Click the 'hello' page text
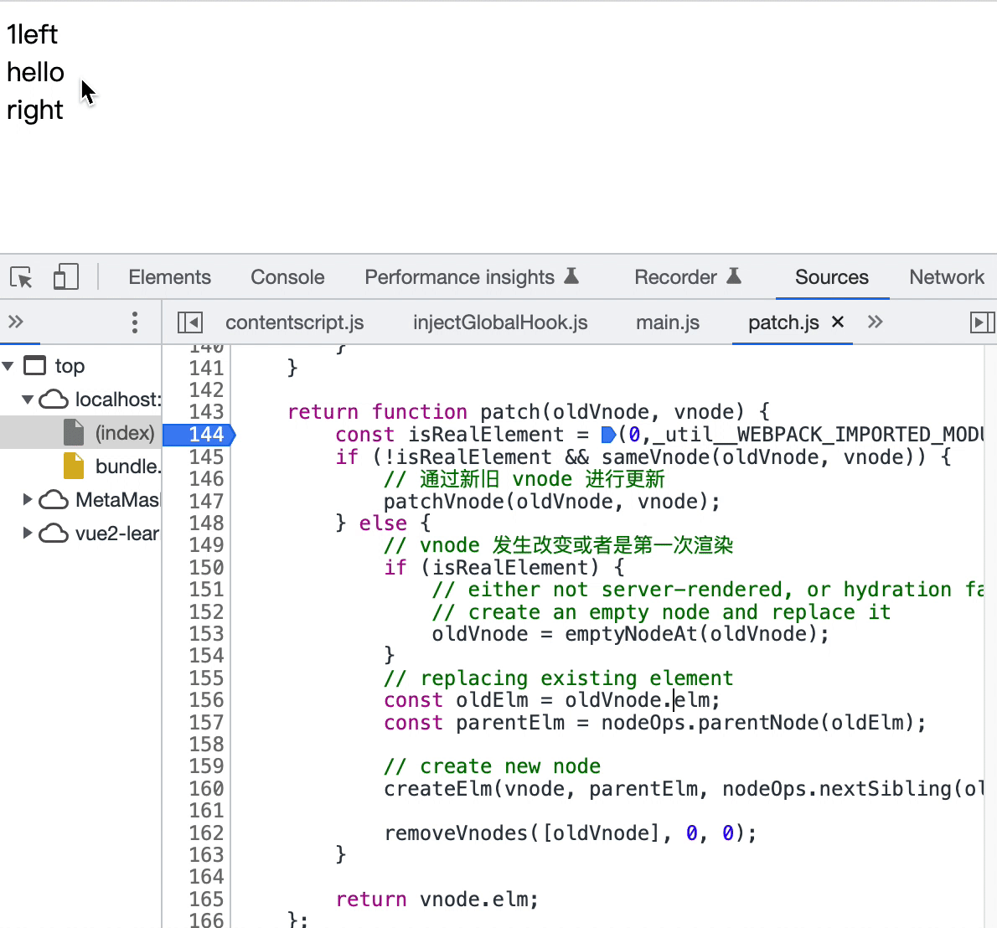997x928 pixels. point(35,72)
